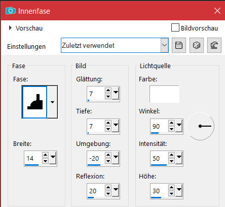Screen dimensions: 225x207
Task: Click the reset to default arrow icon
Action: click(214, 45)
